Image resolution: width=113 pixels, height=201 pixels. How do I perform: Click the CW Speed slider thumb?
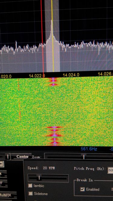pyautogui.click(x=39, y=178)
